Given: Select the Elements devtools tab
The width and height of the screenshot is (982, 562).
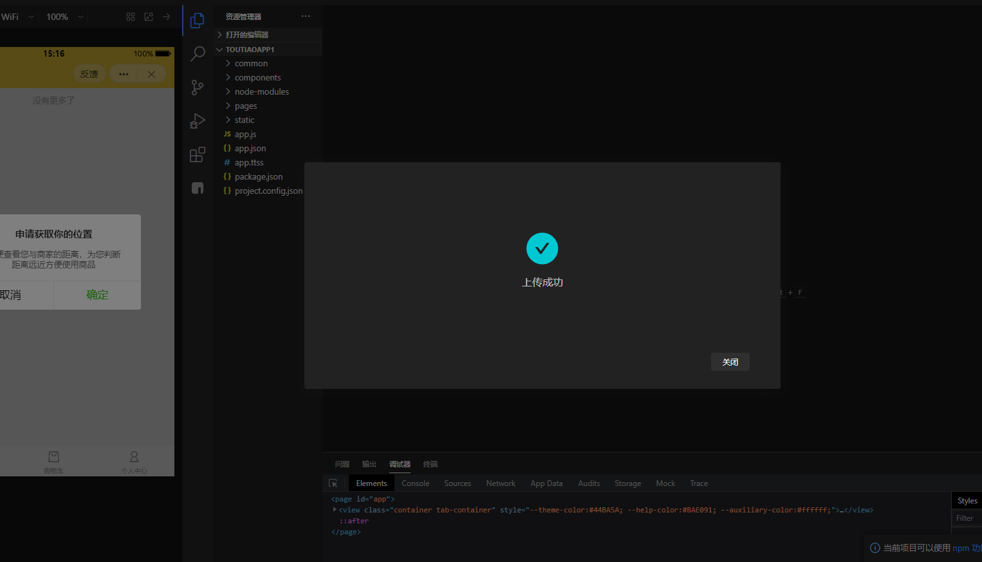Looking at the screenshot, I should [x=371, y=483].
